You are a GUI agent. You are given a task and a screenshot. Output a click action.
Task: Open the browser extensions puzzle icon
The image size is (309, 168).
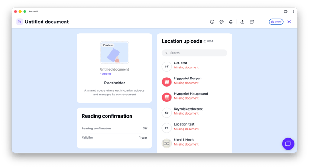point(285,11)
